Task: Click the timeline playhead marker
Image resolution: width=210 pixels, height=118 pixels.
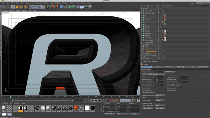Action: 11,97
